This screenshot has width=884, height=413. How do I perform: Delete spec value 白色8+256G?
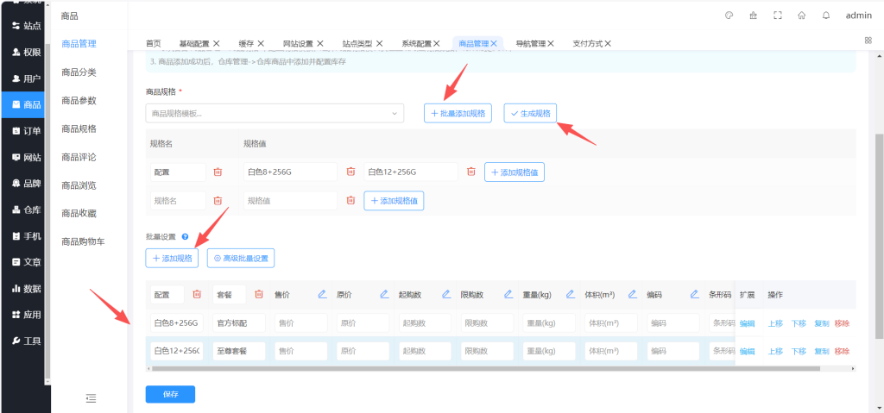pyautogui.click(x=350, y=172)
